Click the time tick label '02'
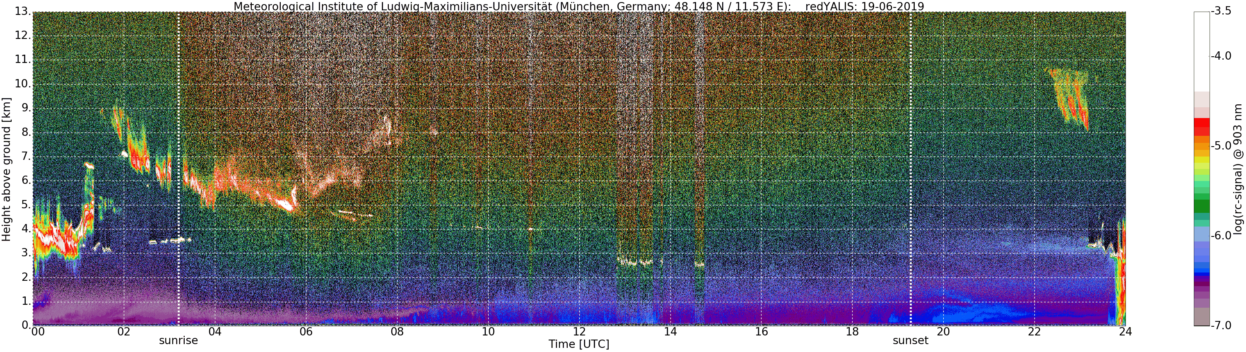Viewport: 1246px width, 352px height. point(124,331)
